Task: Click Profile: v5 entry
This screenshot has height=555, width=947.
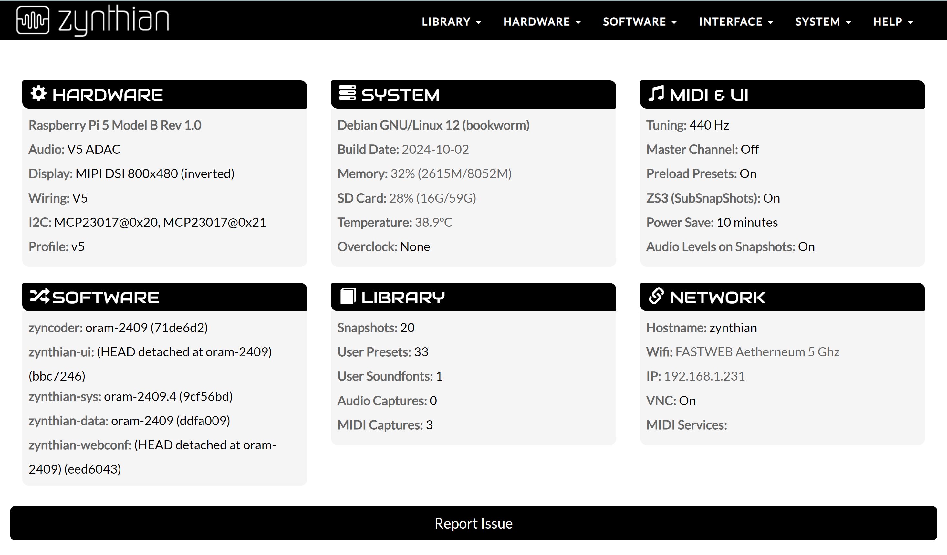Action: [57, 246]
